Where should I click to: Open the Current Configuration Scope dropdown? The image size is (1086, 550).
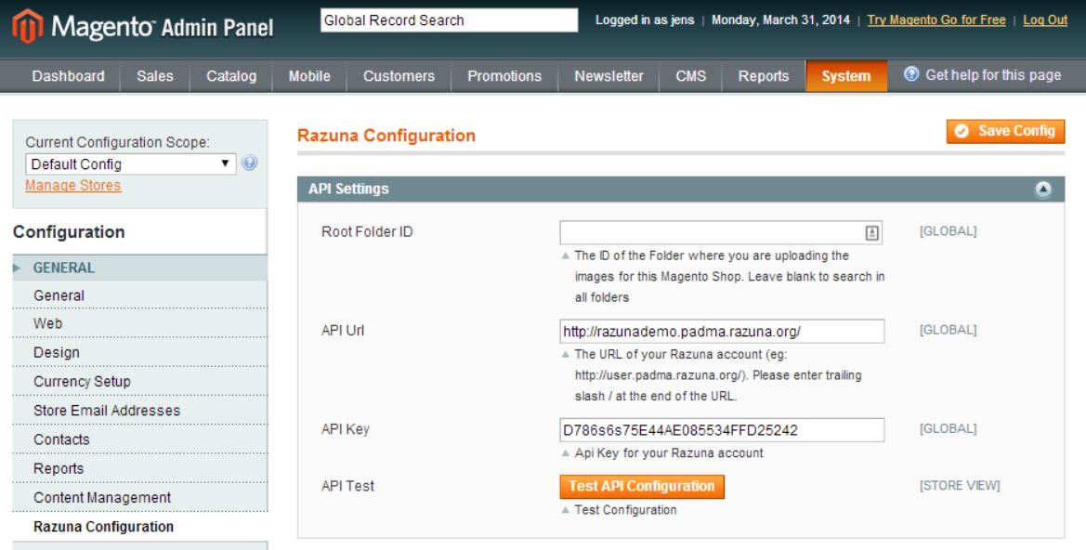[131, 164]
